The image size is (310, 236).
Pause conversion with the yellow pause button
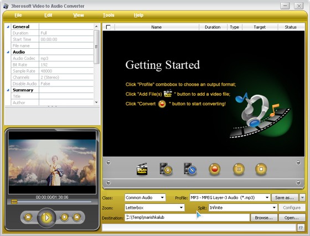pos(239,169)
